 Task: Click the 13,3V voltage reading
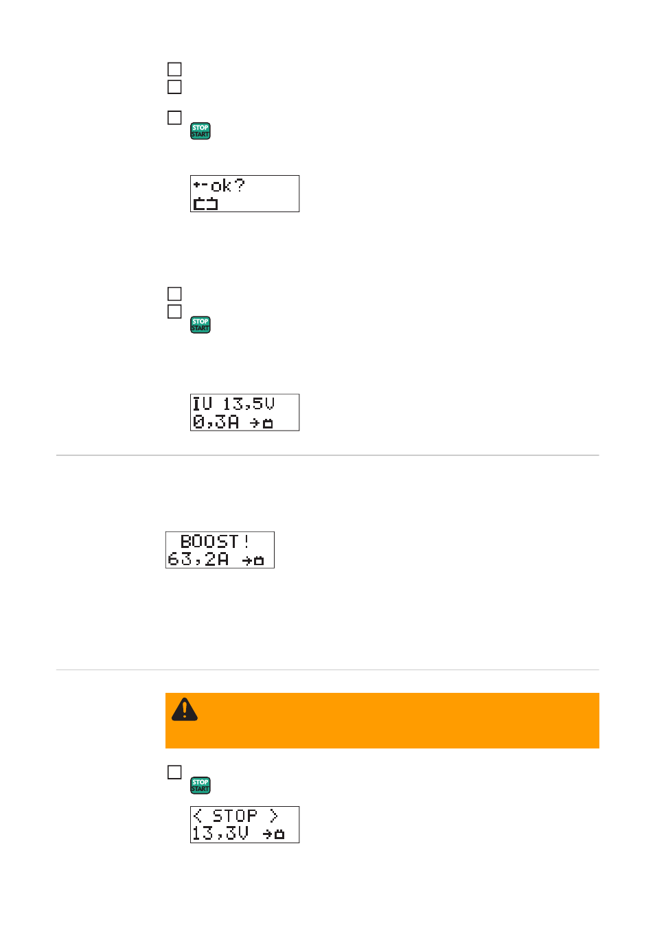pos(220,834)
